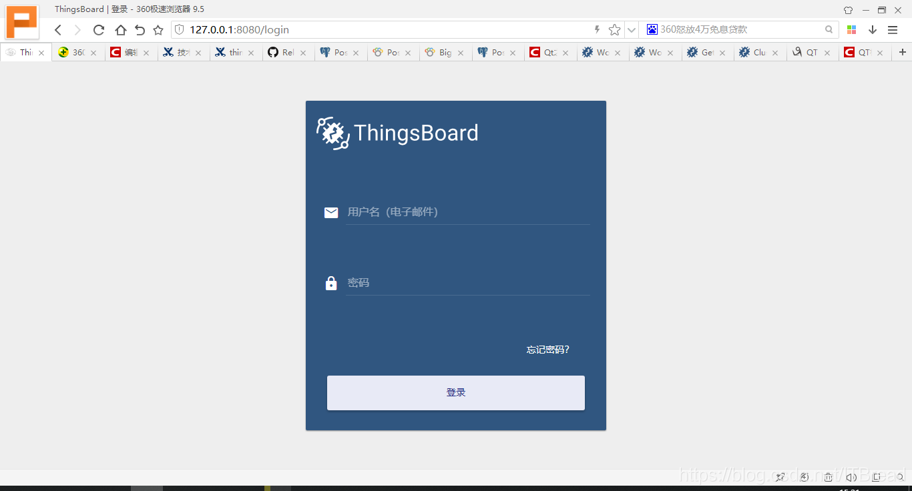Open a new tab with plus button
The image size is (912, 491).
903,52
